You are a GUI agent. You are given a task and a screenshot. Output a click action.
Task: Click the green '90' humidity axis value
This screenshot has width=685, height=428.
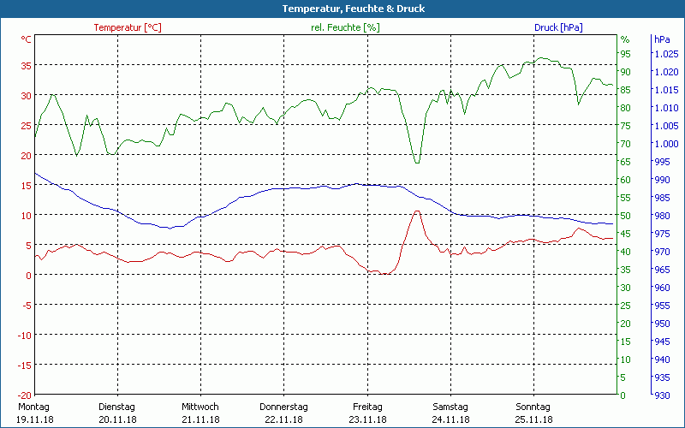[626, 72]
